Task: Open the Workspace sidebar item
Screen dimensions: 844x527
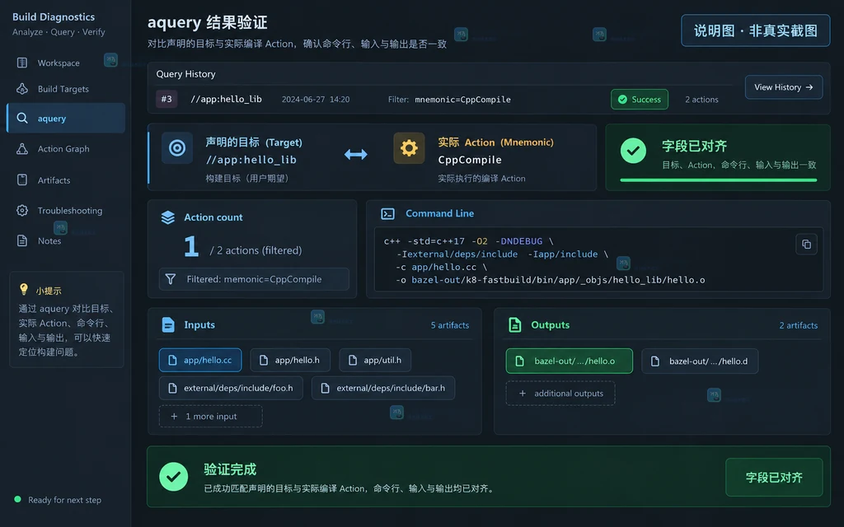Action: click(66, 63)
